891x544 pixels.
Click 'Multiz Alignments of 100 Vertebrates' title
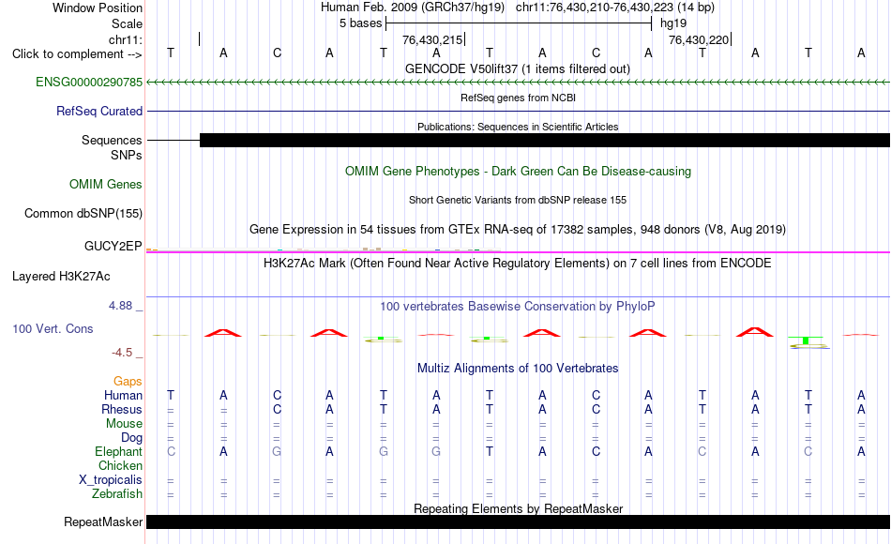coord(518,368)
